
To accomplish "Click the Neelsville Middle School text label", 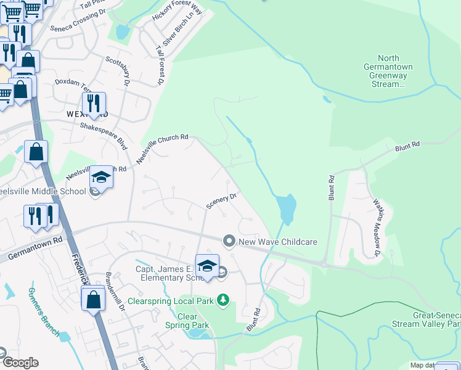I will [43, 191].
